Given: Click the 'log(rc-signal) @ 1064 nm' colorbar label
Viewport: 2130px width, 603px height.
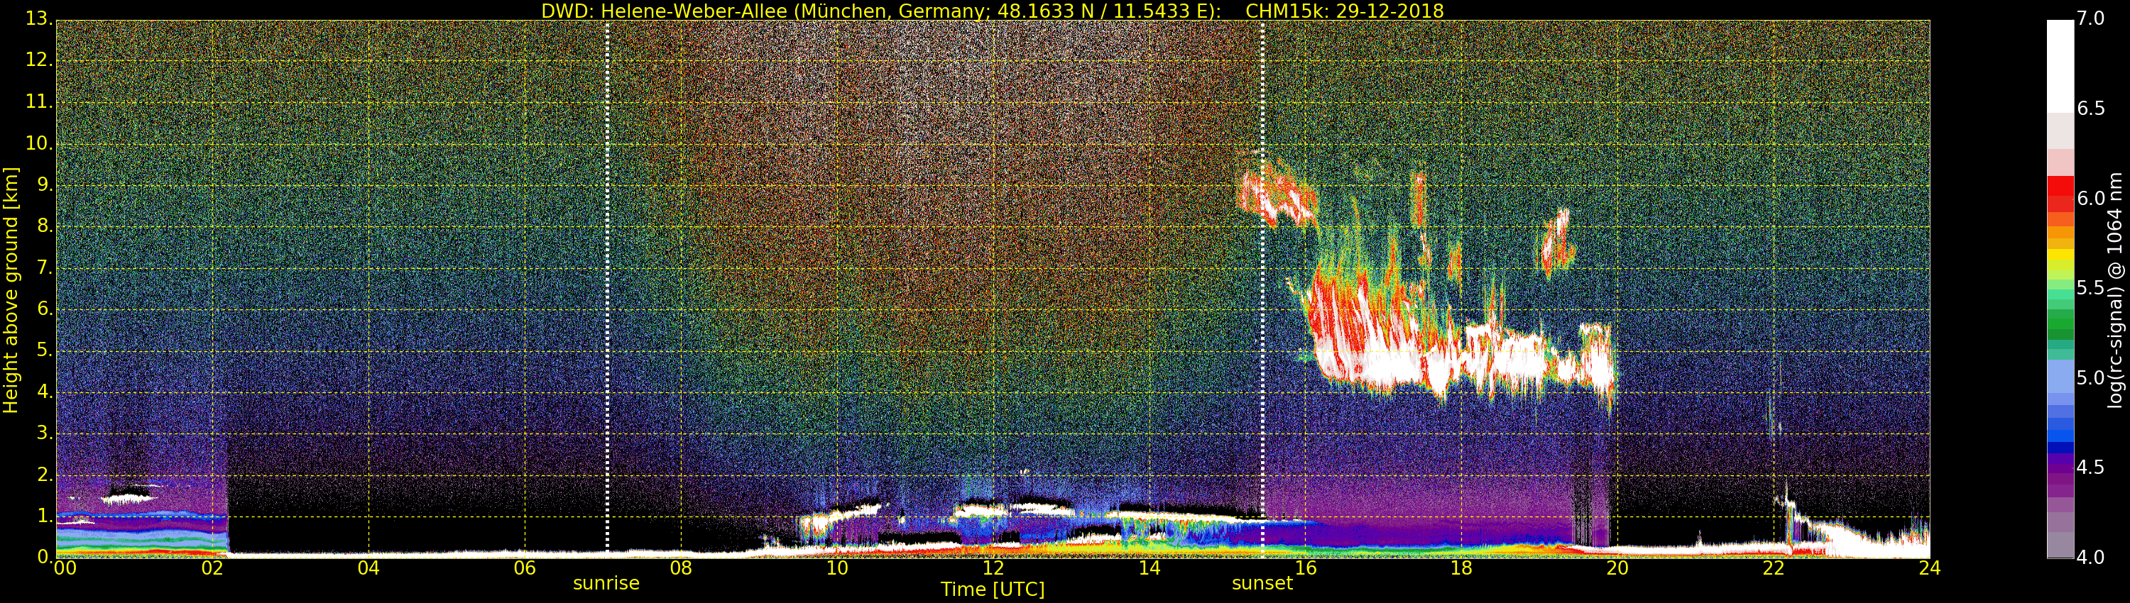Looking at the screenshot, I should [x=2114, y=290].
